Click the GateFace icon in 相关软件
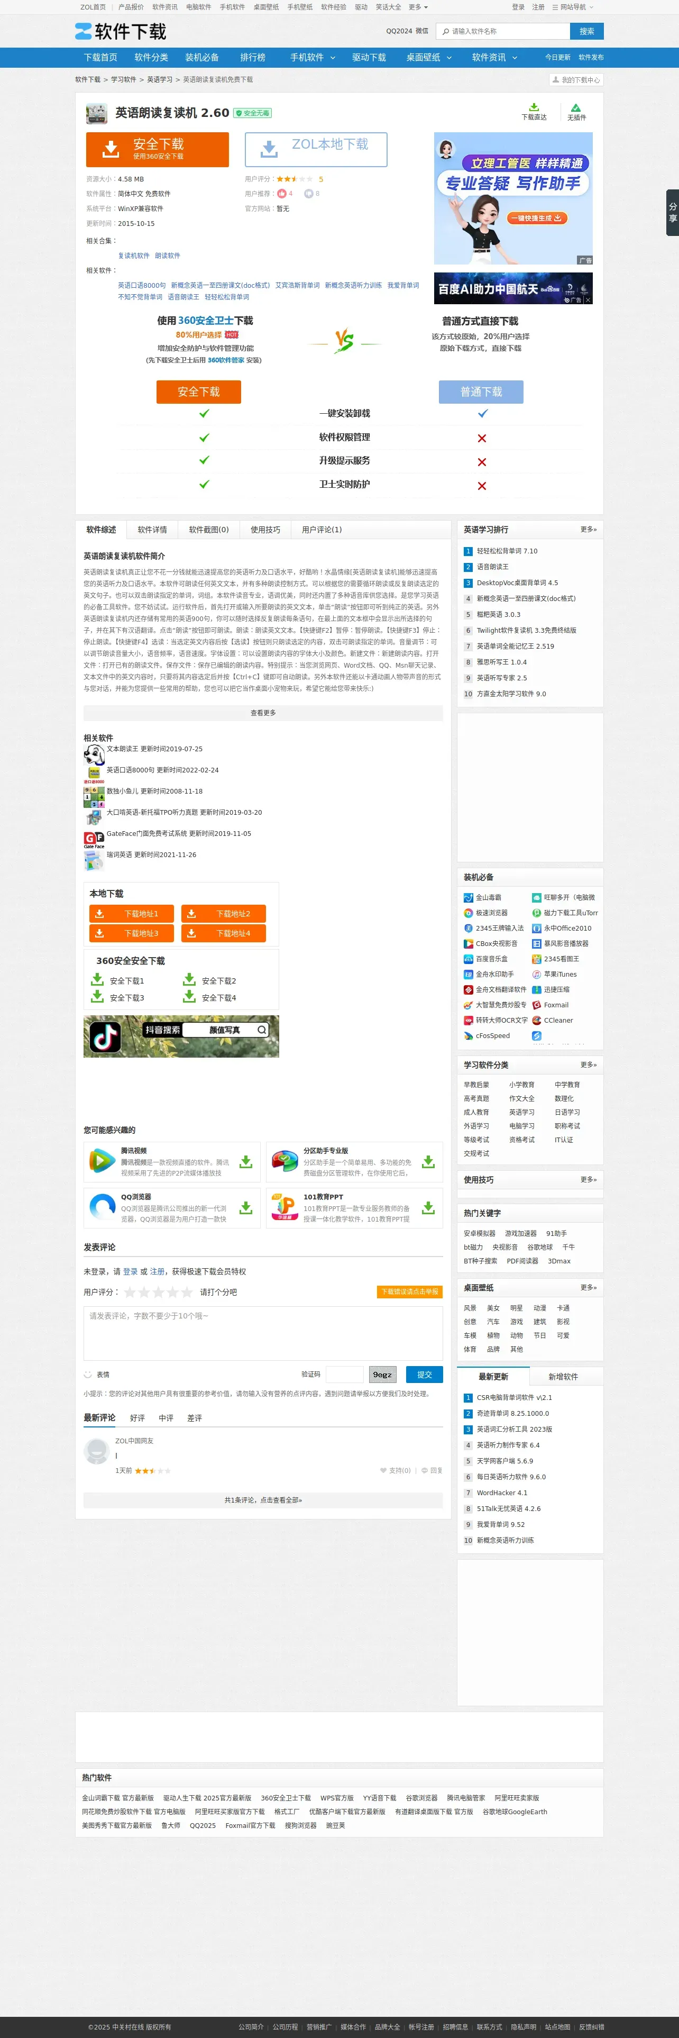The image size is (679, 2038). click(94, 839)
